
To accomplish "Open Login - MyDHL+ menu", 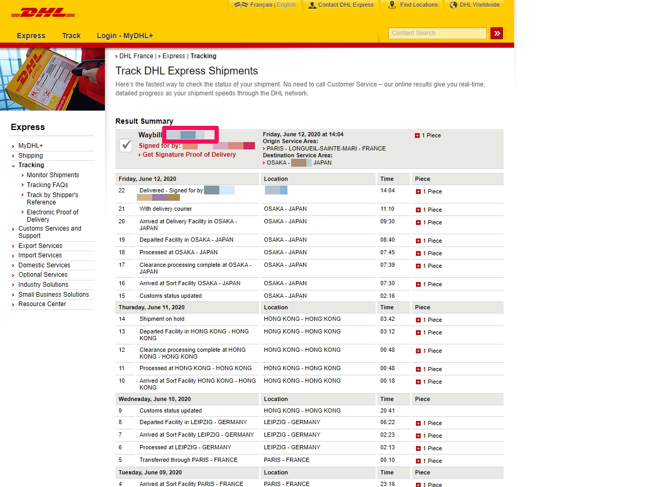I will coord(125,36).
